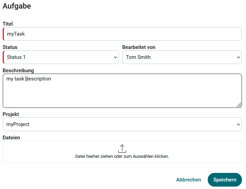246x189 pixels.
Task: Click the chevron arrow of Bearbeitet von
Action: tap(238, 58)
